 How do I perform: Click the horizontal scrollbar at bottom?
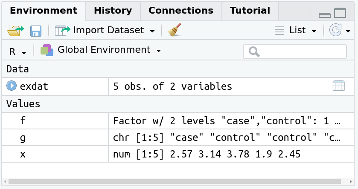tap(175, 181)
